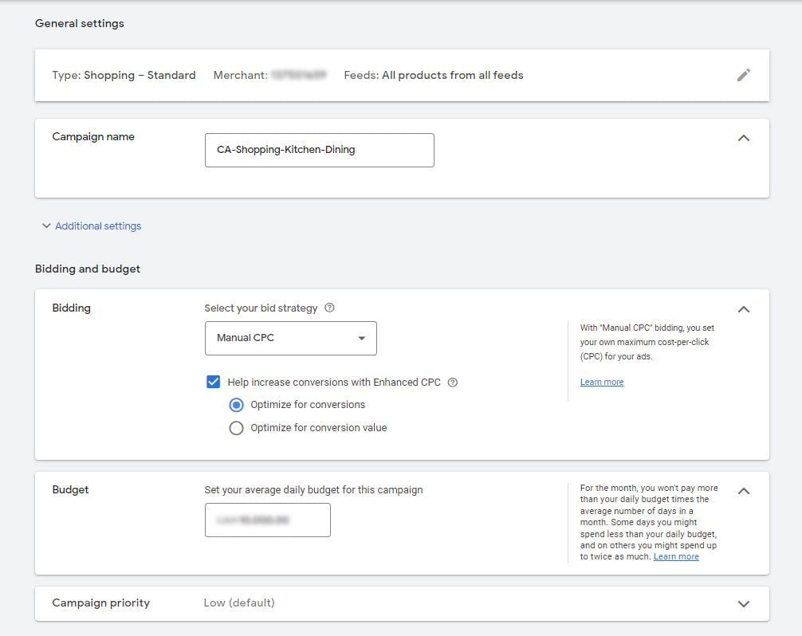802x636 pixels.
Task: Click the CA-Shopping-Kitchen-Dining name field
Action: tap(319, 150)
